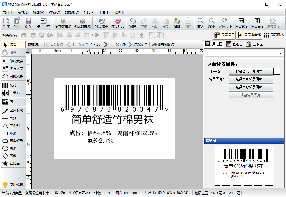
Task: Open 打印预览 print preview
Action: tap(102, 23)
